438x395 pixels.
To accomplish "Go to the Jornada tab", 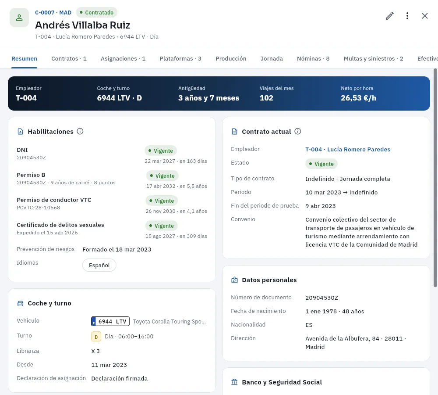I will click(x=272, y=58).
